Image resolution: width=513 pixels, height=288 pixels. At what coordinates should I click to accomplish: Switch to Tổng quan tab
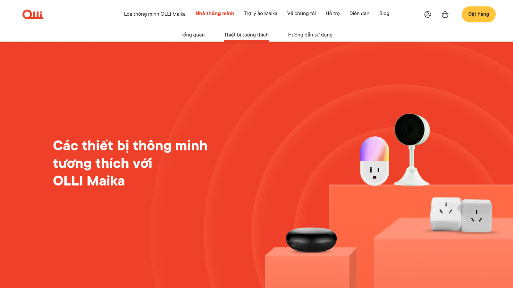point(193,35)
